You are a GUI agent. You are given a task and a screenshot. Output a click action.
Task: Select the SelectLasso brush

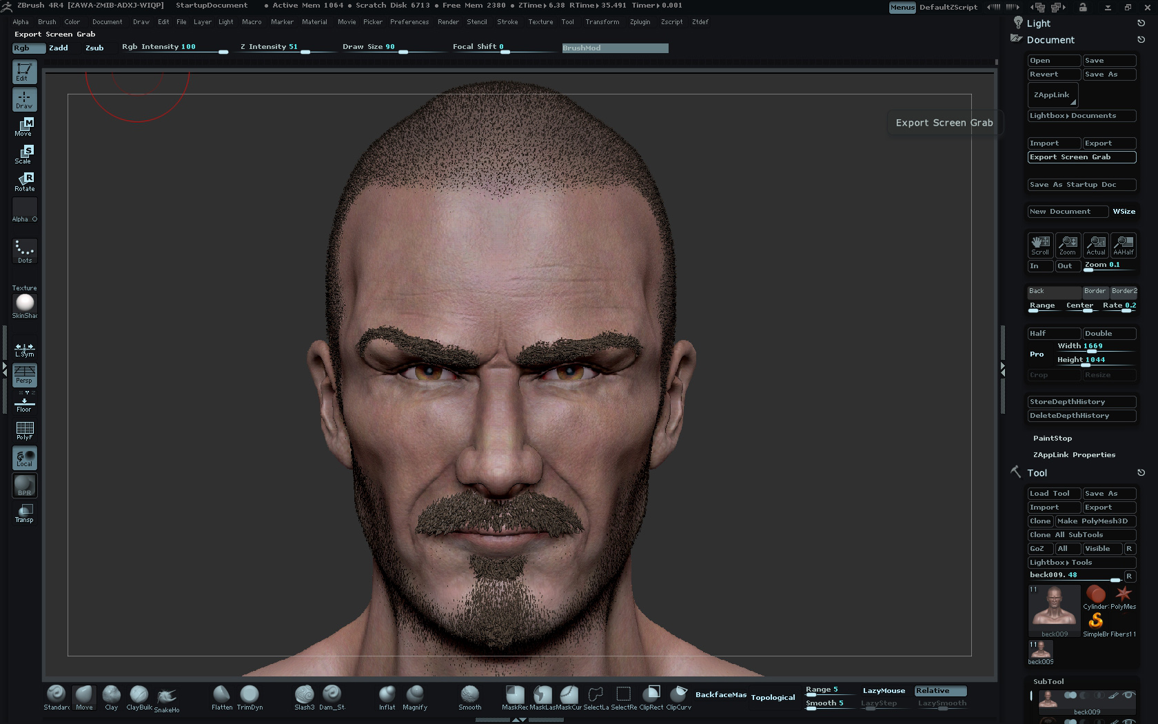(596, 697)
